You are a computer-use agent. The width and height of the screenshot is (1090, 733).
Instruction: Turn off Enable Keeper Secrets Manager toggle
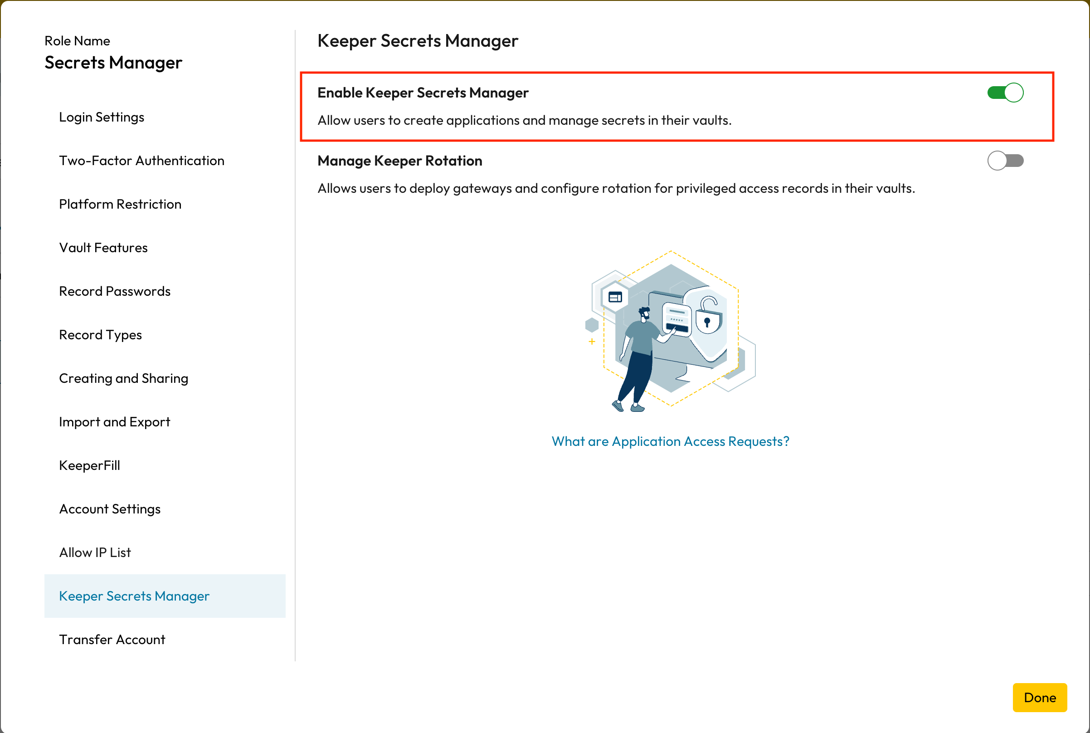[1005, 93]
